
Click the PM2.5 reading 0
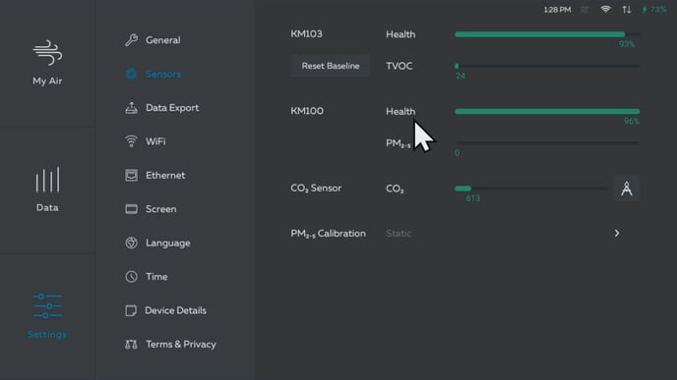pyautogui.click(x=458, y=153)
